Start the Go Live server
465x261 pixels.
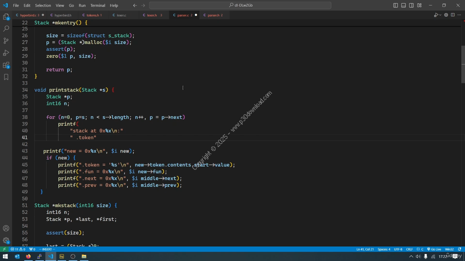click(x=434, y=249)
